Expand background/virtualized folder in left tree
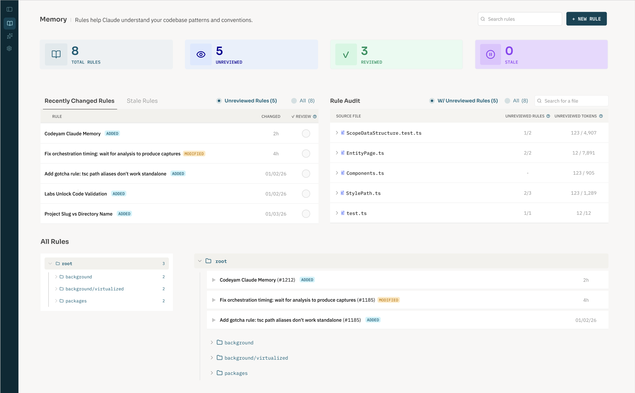Screen dimensions: 635x393 tap(56, 289)
